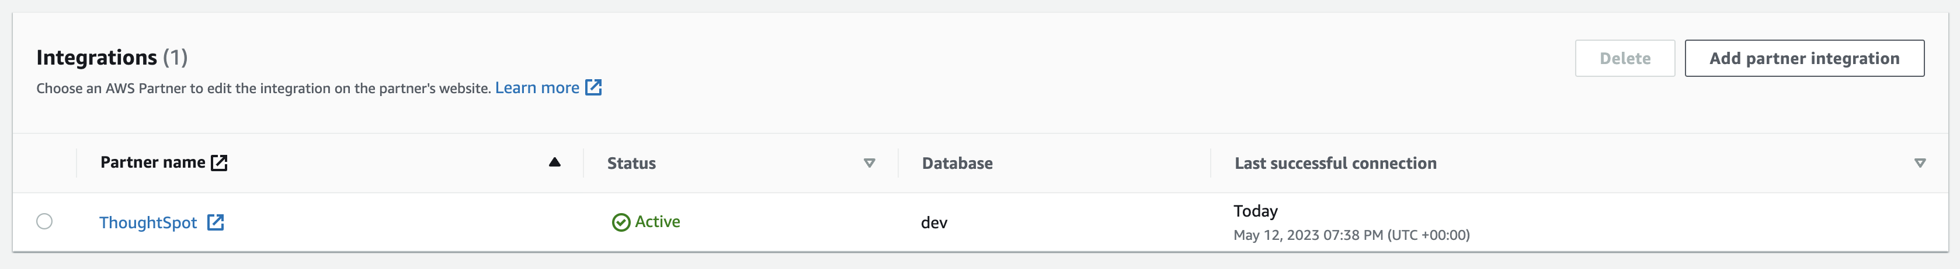Click the Status column sort arrow
This screenshot has height=269, width=1960.
[869, 163]
